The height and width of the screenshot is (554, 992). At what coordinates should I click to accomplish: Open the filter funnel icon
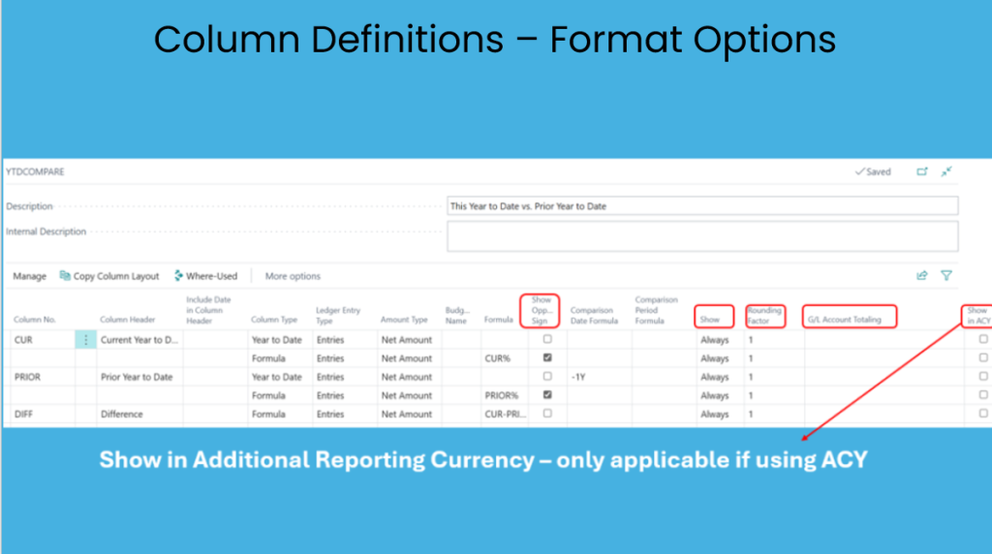pos(946,276)
